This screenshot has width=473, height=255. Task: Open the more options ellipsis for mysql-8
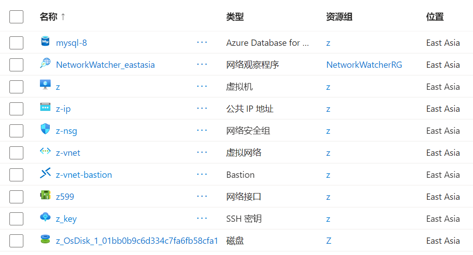click(x=202, y=42)
